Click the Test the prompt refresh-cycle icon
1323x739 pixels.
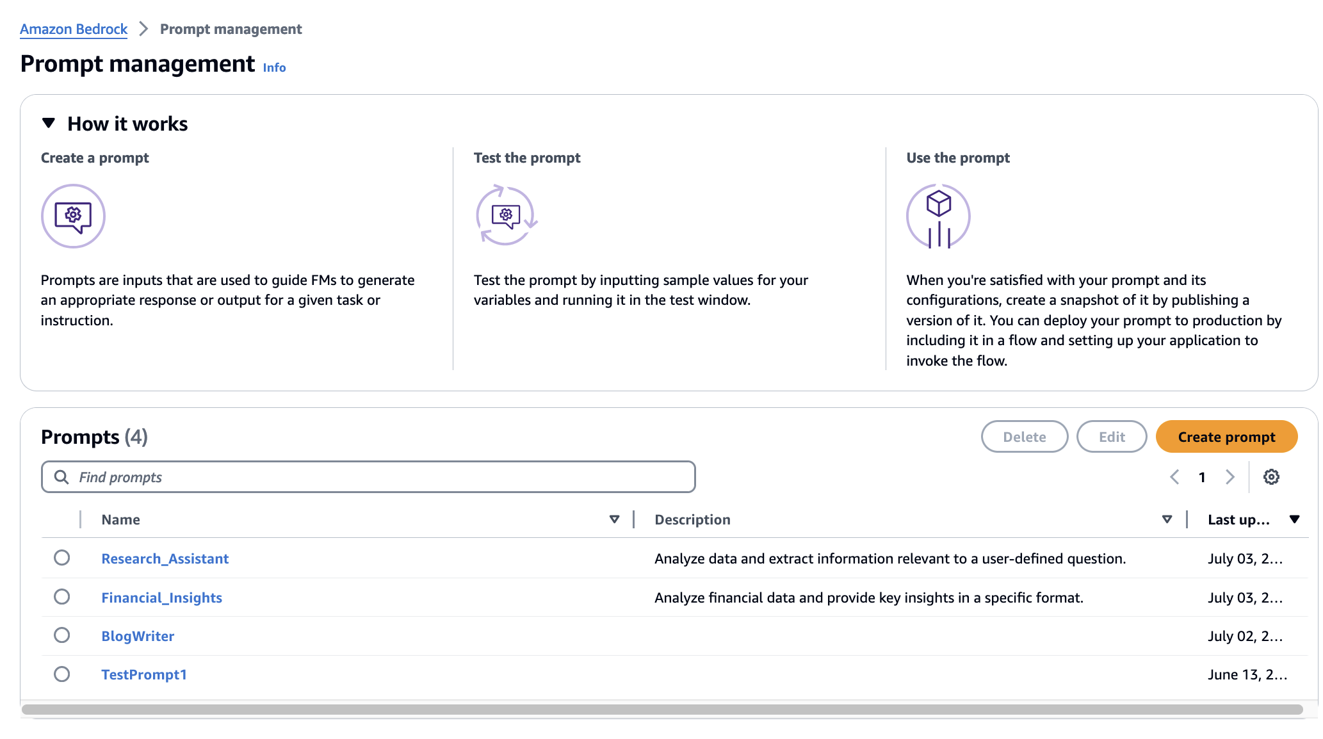(x=506, y=216)
